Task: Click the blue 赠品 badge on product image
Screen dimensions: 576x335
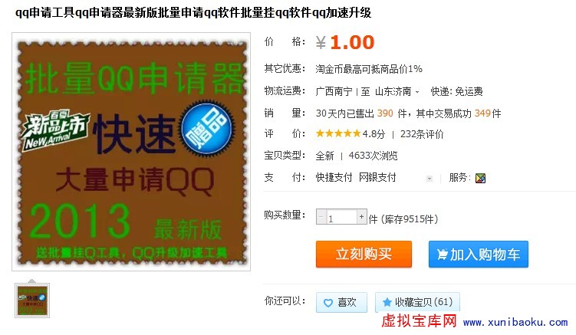Action: pos(206,129)
